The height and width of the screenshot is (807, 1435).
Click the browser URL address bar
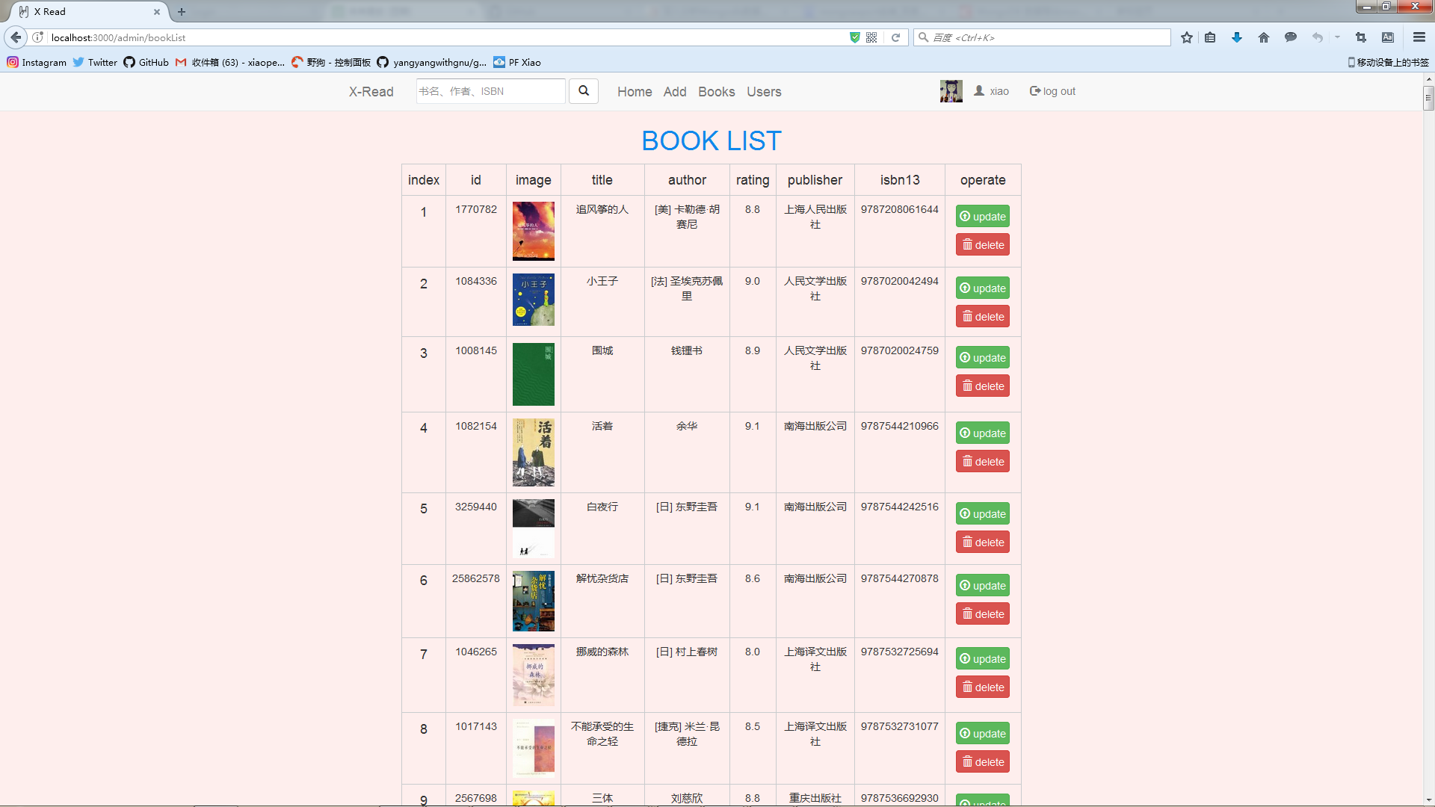(x=448, y=37)
